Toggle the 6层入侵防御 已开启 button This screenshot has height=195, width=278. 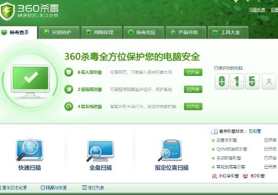point(193,72)
